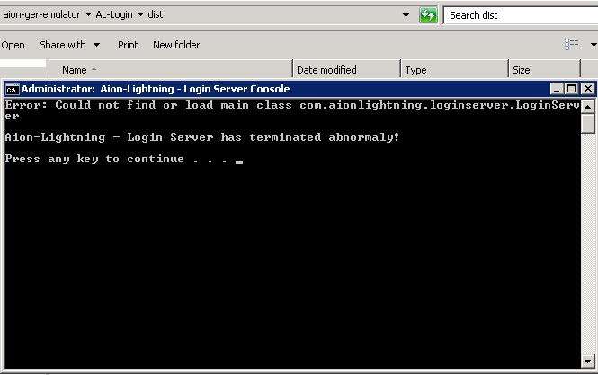Screen dimensions: 598x375
Task: Expand the view options dropdown arrow
Action: coord(594,45)
